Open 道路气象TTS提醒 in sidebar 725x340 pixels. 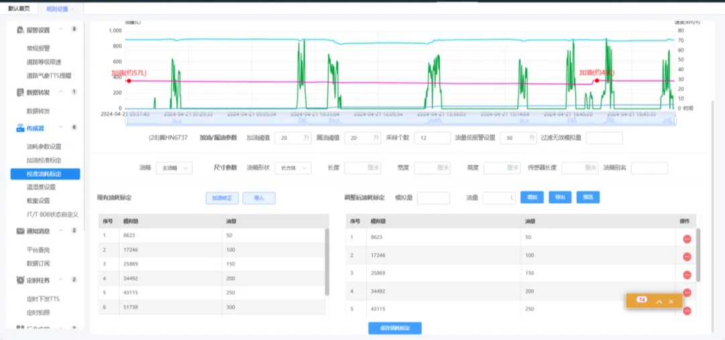point(49,75)
